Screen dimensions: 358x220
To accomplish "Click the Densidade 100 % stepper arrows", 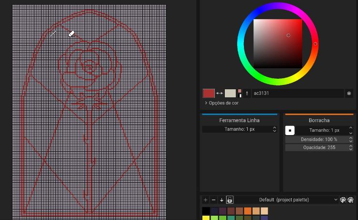I will click(x=351, y=139).
